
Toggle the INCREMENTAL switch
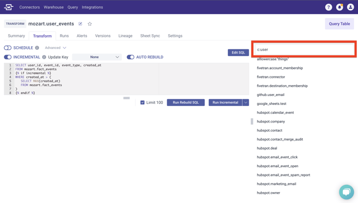[7, 57]
